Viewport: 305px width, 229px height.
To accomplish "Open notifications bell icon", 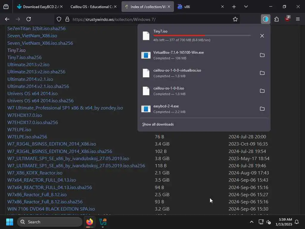I will click(297, 222).
